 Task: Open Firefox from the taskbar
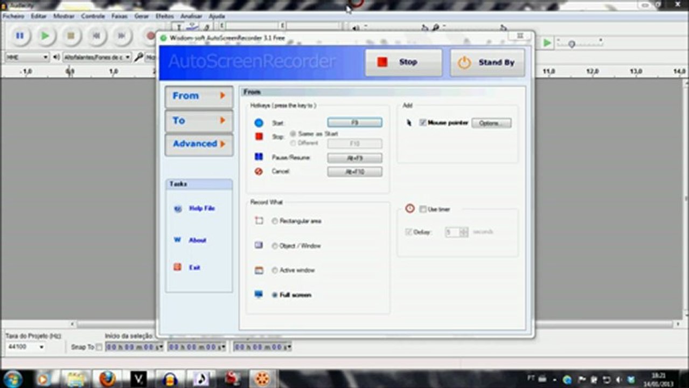coord(107,378)
